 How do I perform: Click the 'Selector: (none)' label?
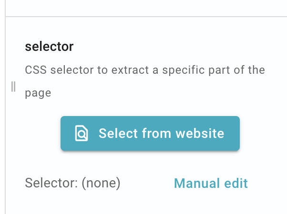pyautogui.click(x=72, y=183)
